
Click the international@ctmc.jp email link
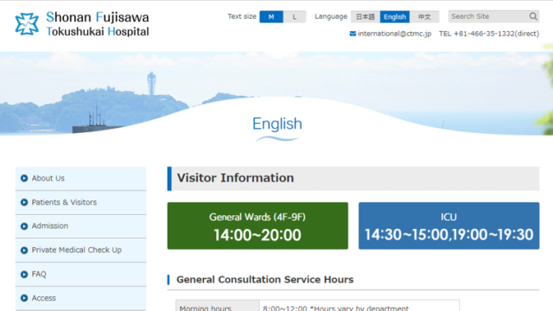(x=394, y=34)
